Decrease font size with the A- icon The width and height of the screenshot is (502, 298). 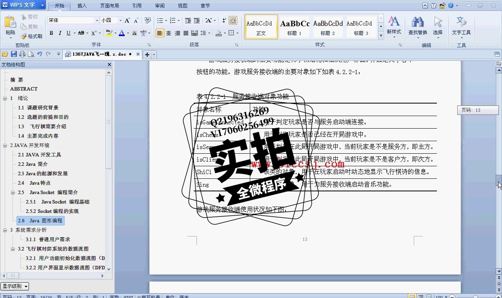click(136, 20)
